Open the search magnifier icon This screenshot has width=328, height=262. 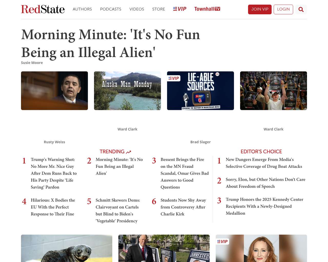(x=301, y=9)
